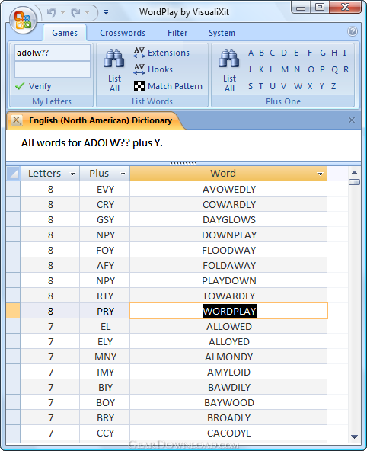Click the vertical scrollbar thumb
The width and height of the screenshot is (367, 451).
coord(354,182)
